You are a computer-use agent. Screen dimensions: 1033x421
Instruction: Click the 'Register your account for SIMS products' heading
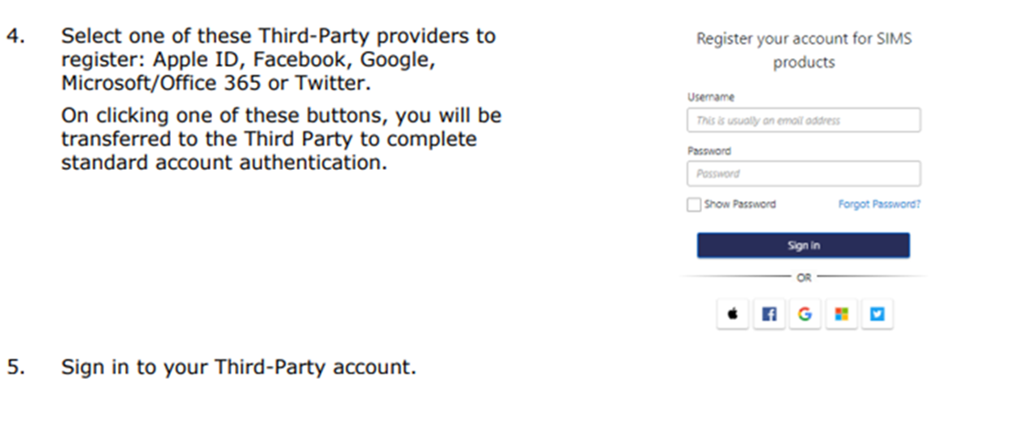(x=804, y=51)
